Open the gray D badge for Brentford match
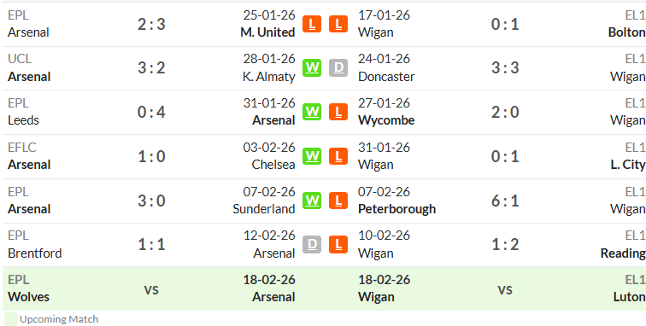The width and height of the screenshot is (646, 326). tap(312, 244)
